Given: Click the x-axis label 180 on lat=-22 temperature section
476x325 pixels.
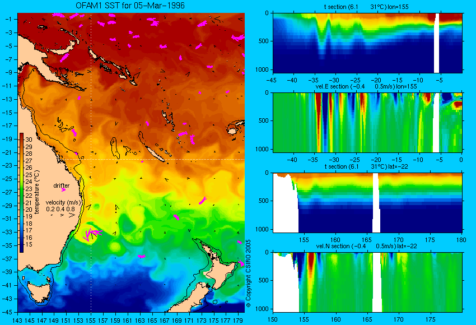Looking at the screenshot, I should pyautogui.click(x=461, y=240).
